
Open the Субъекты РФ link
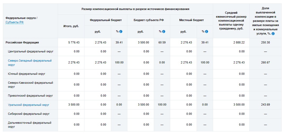[15, 22]
